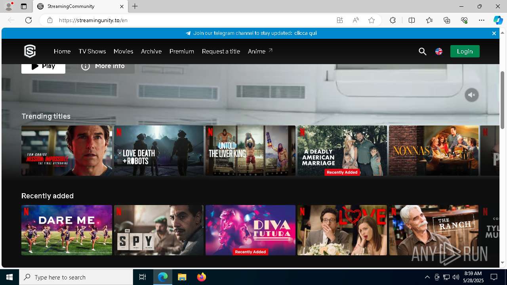Click the Telegram paper plane icon
The height and width of the screenshot is (285, 507).
pyautogui.click(x=188, y=33)
